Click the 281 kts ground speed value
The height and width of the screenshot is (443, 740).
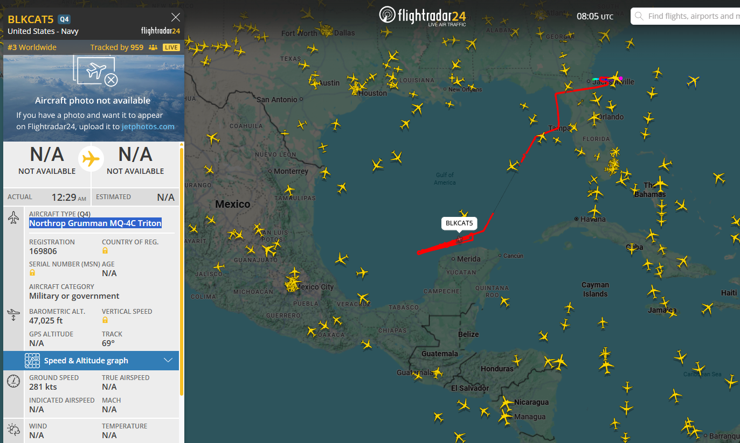[x=43, y=387]
